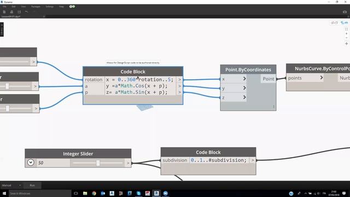Click the rotation input port on Code Block
The height and width of the screenshot is (197, 350).
coord(94,80)
